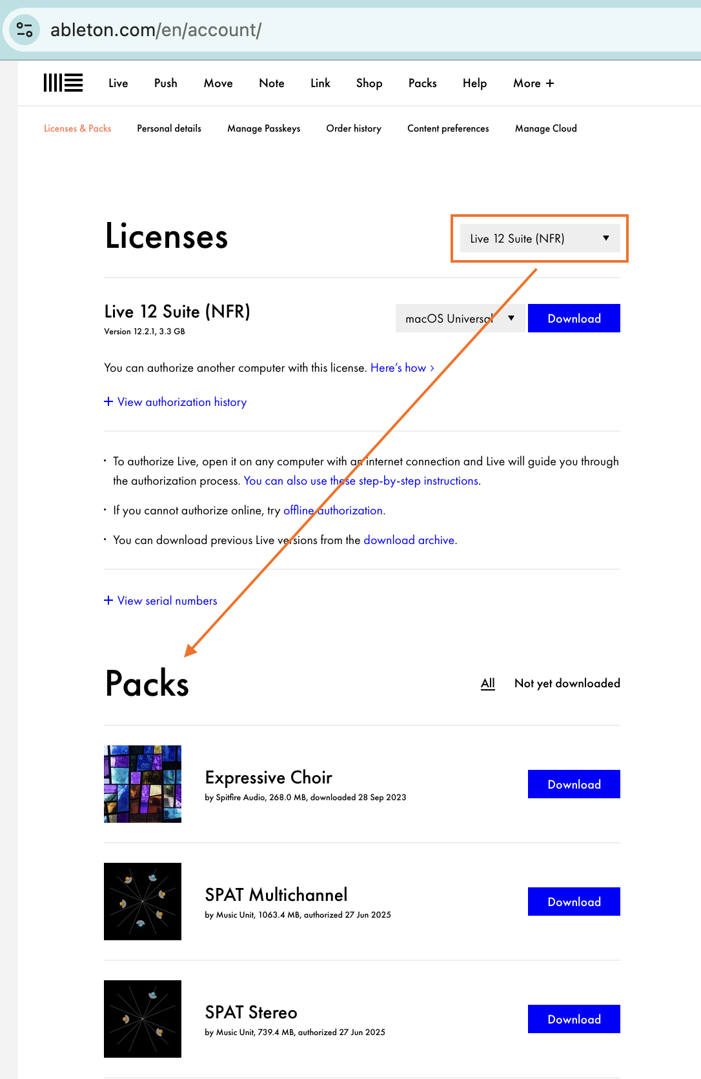Open the Packs navigation menu item
The image size is (701, 1079).
[422, 83]
